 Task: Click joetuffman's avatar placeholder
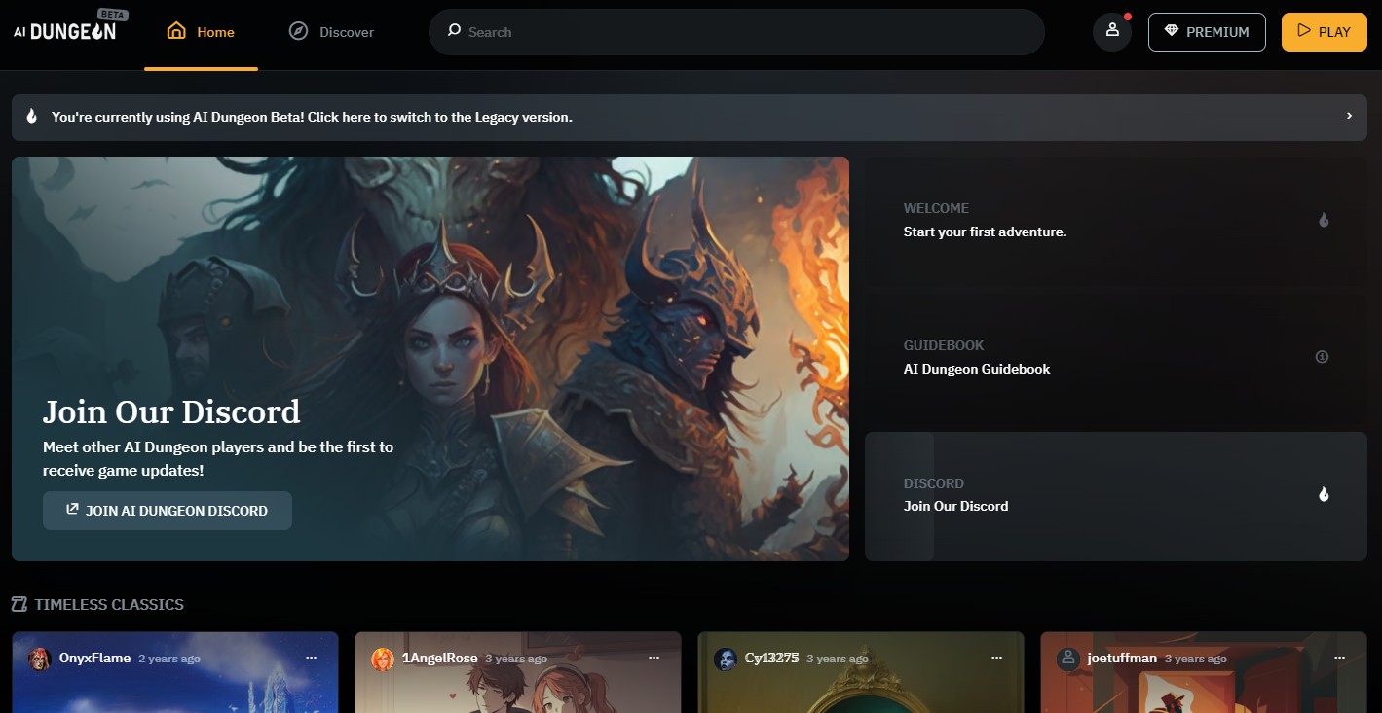coord(1068,659)
